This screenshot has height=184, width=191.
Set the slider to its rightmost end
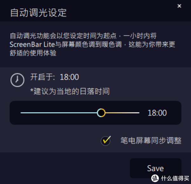[139, 113]
